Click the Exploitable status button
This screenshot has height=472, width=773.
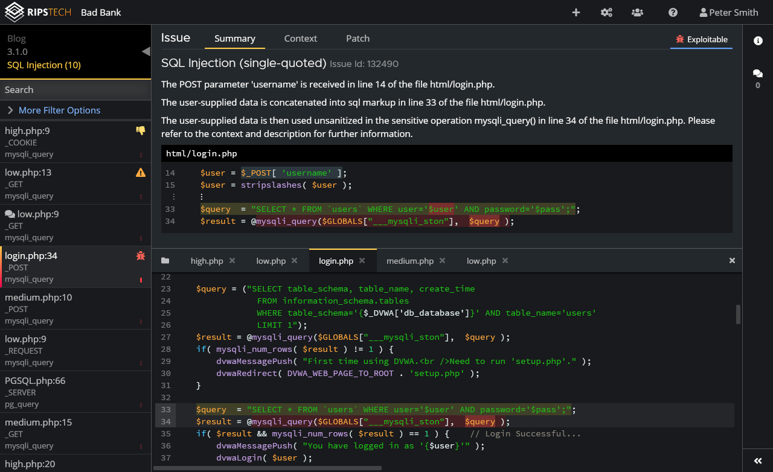click(x=701, y=39)
